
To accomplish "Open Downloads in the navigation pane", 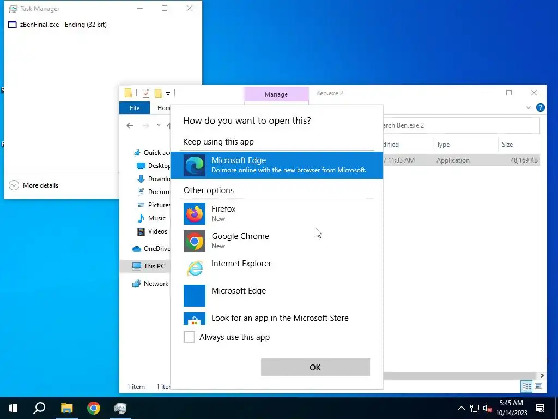I will (154, 179).
